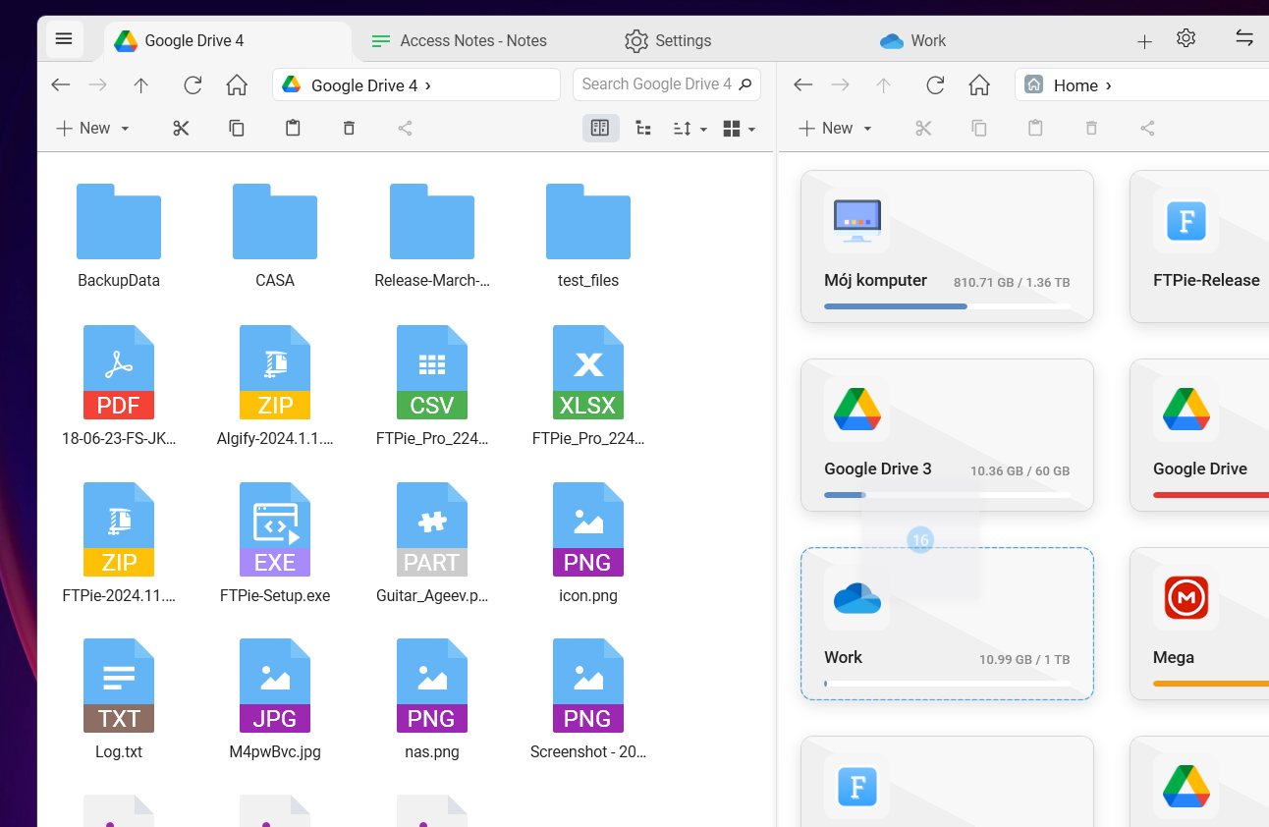This screenshot has width=1269, height=827.
Task: Open the Google Drive card
Action: click(1199, 435)
